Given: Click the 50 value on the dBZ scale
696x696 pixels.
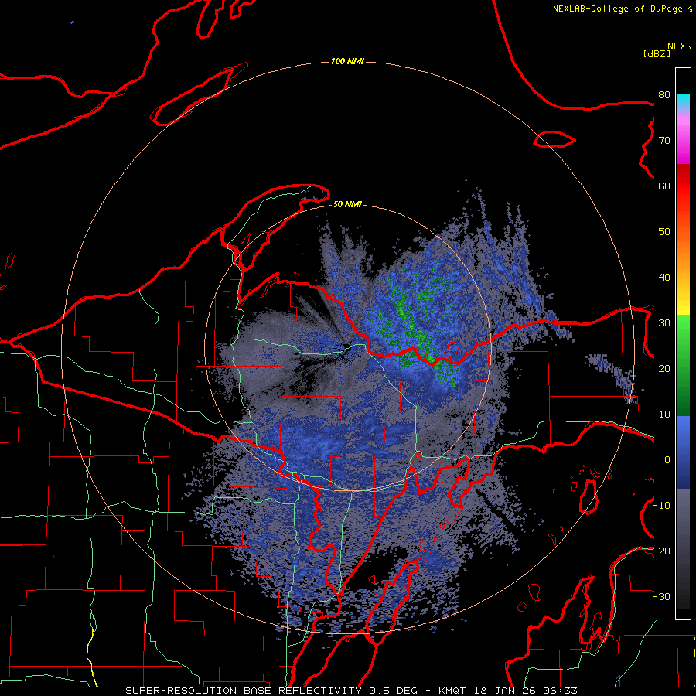Looking at the screenshot, I should click(664, 232).
